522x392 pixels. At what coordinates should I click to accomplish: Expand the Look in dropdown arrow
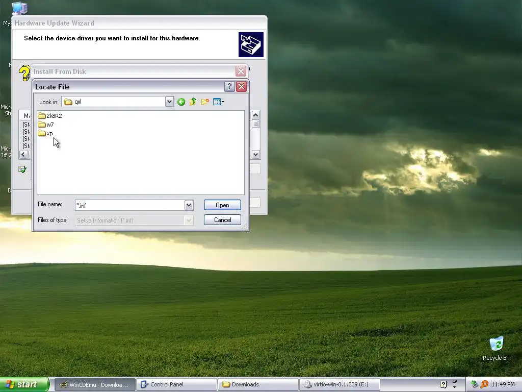pos(169,102)
